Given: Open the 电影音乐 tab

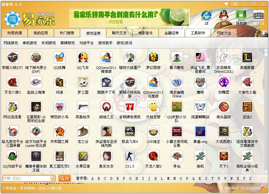Looking at the screenshot, I should 145,33.
